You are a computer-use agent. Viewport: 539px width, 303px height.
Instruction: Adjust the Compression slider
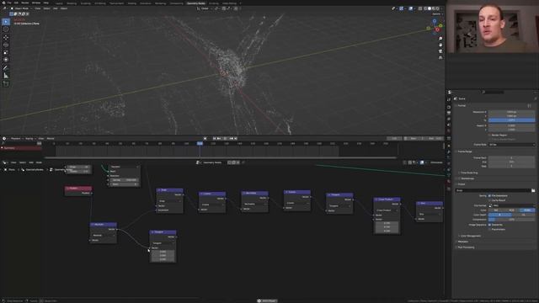pyautogui.click(x=511, y=220)
